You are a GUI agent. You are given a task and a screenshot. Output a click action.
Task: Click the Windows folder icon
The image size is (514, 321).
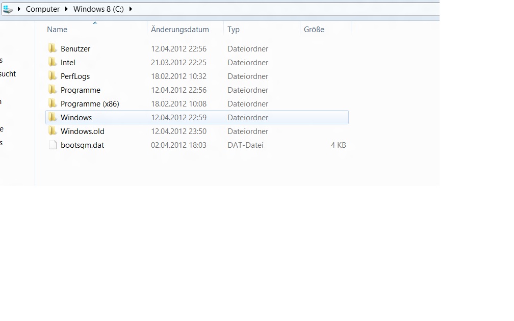pos(53,117)
